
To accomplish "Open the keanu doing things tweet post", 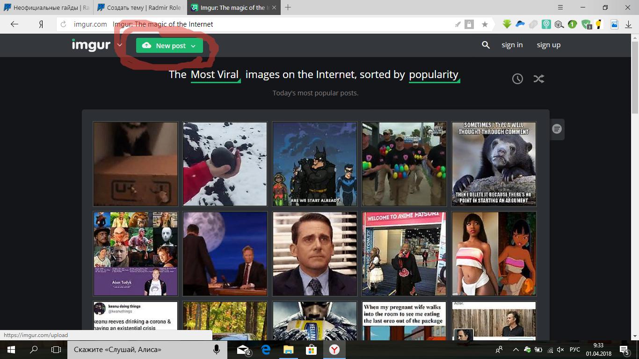I will click(136, 321).
